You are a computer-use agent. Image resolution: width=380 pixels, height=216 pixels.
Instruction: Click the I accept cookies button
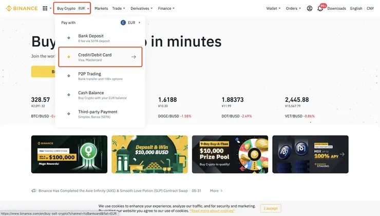pyautogui.click(x=271, y=208)
